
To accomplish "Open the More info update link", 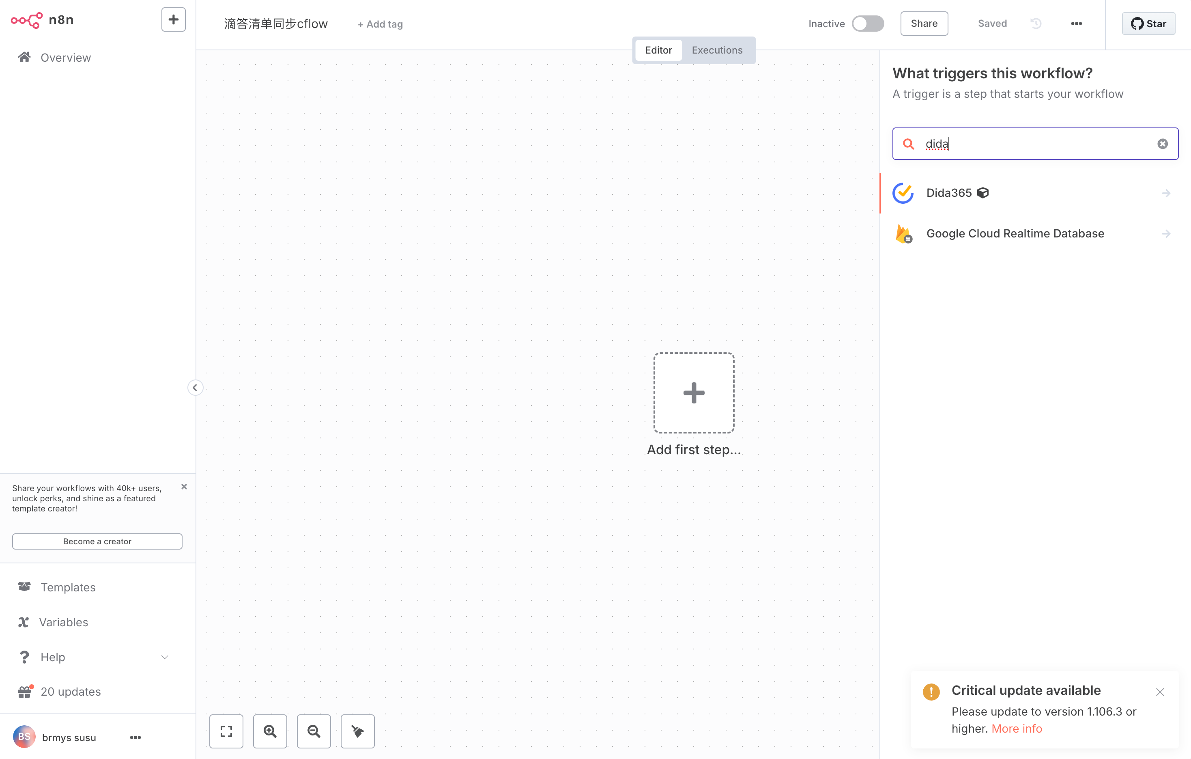I will [1017, 728].
